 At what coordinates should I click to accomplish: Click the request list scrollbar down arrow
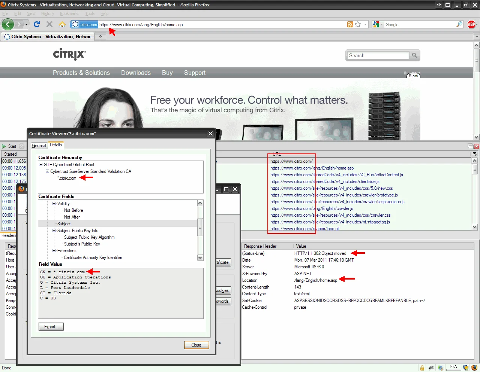pos(474,226)
